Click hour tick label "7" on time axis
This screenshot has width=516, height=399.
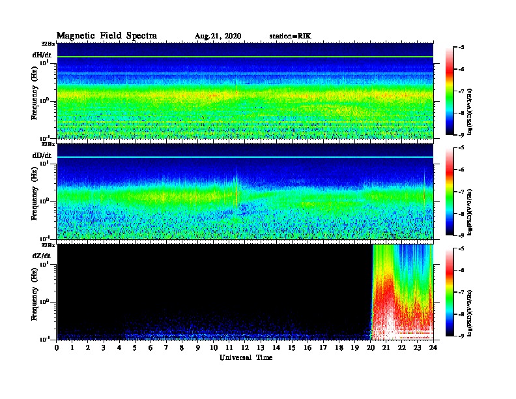coord(166,347)
